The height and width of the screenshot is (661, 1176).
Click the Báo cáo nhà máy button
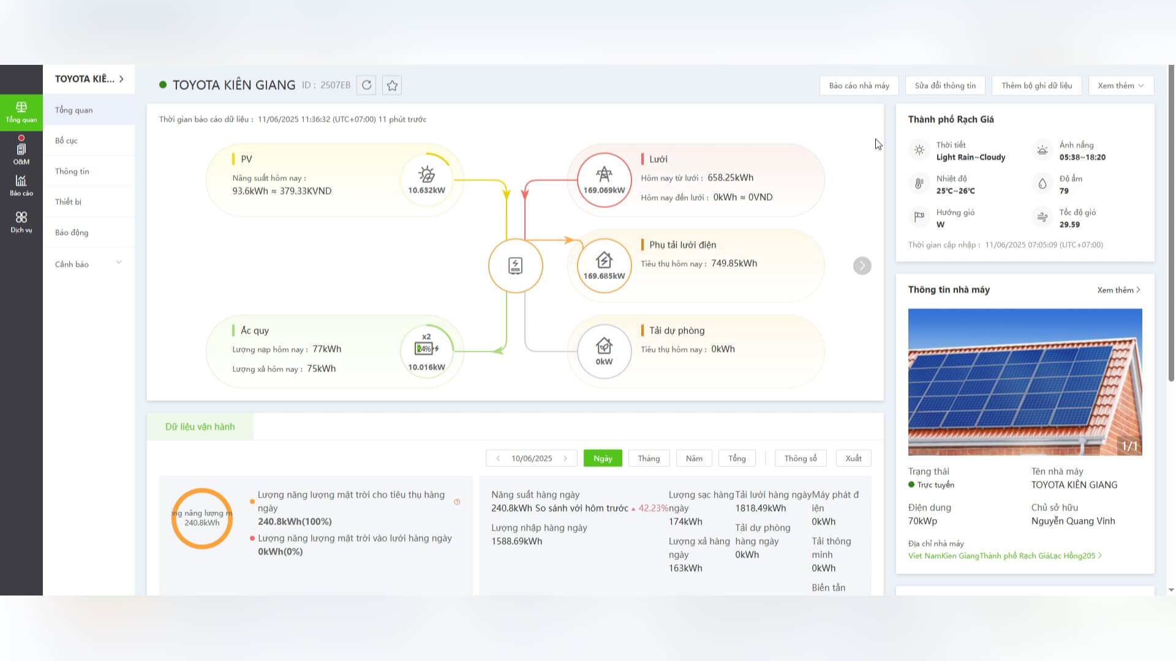coord(859,86)
